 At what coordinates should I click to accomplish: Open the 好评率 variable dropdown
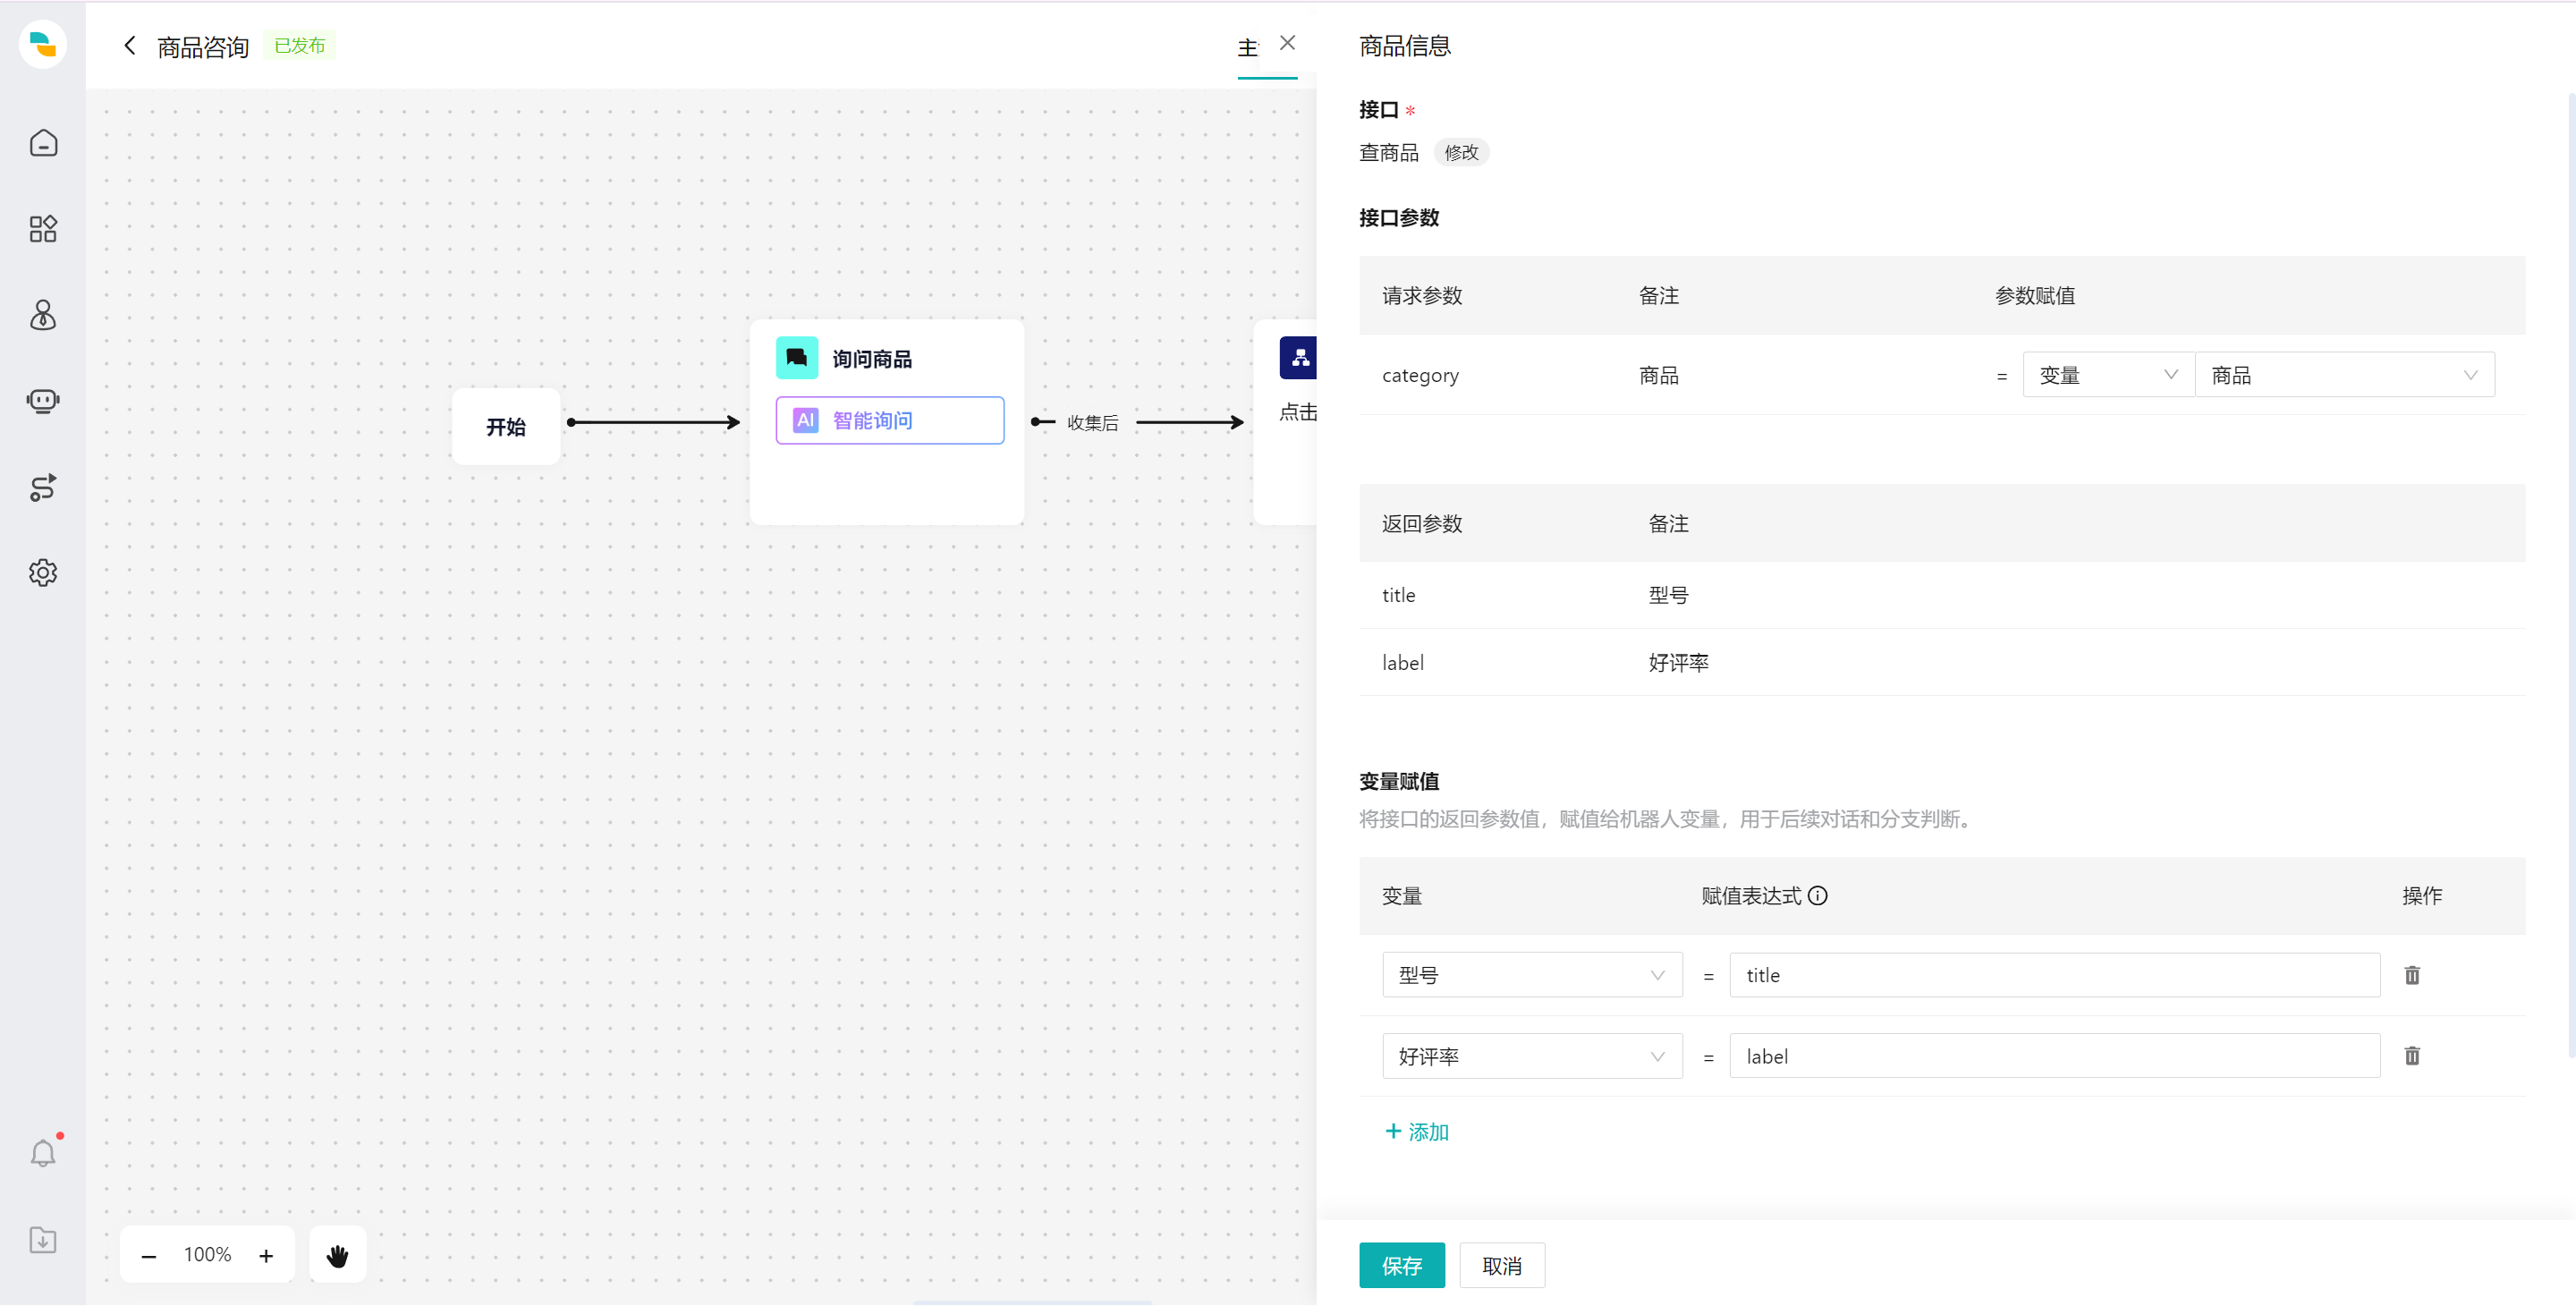1532,1056
